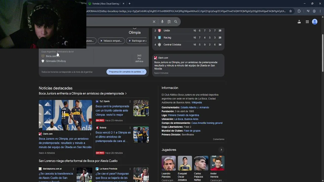Open the media control toolbar icon
Screen dimensions: 324x182
tap(308, 11)
